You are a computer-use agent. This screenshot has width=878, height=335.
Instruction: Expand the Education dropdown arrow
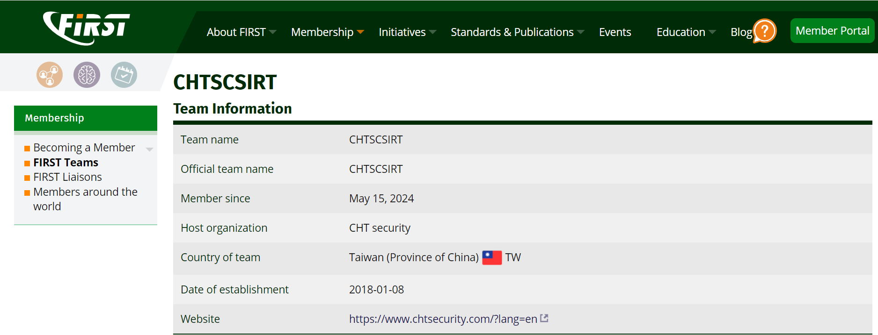pyautogui.click(x=712, y=32)
